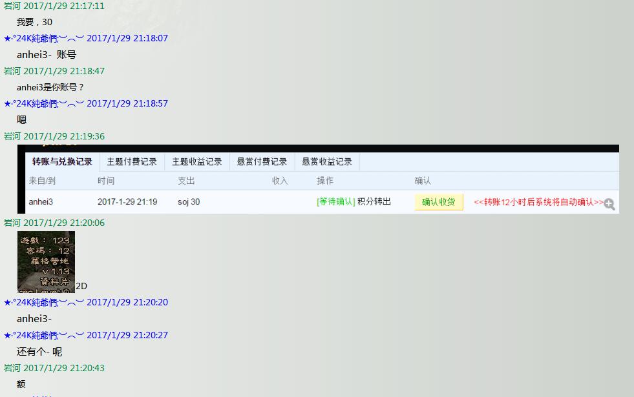Click the red 转账12小时后系统将自动确认 notice

pyautogui.click(x=538, y=202)
